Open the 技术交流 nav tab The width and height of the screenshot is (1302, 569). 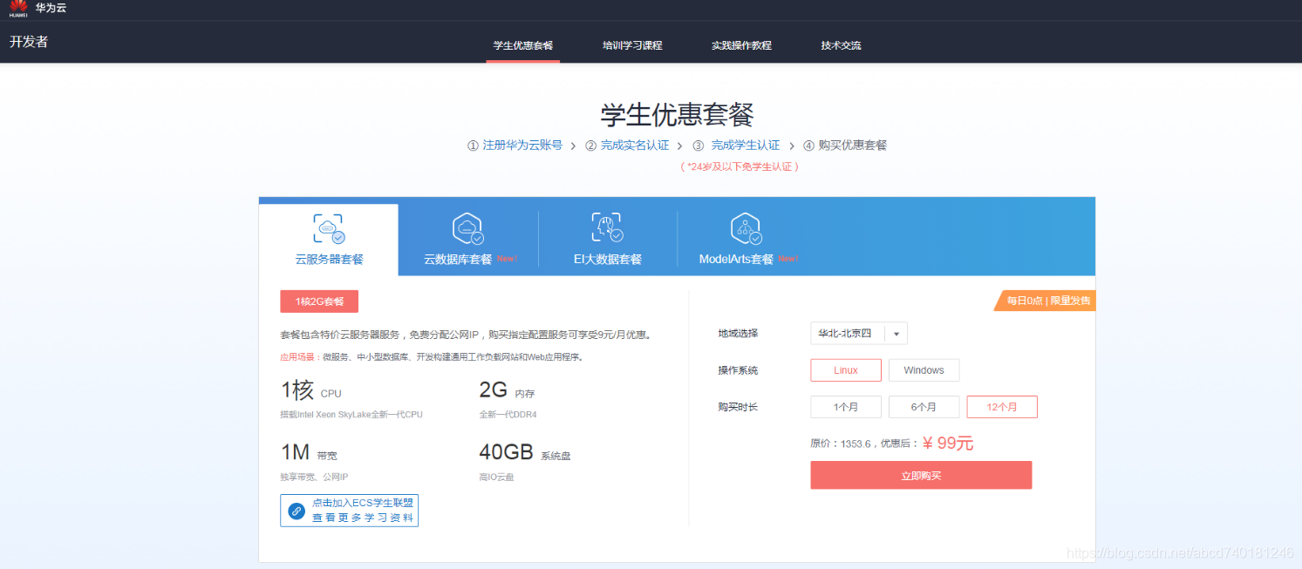click(x=841, y=45)
